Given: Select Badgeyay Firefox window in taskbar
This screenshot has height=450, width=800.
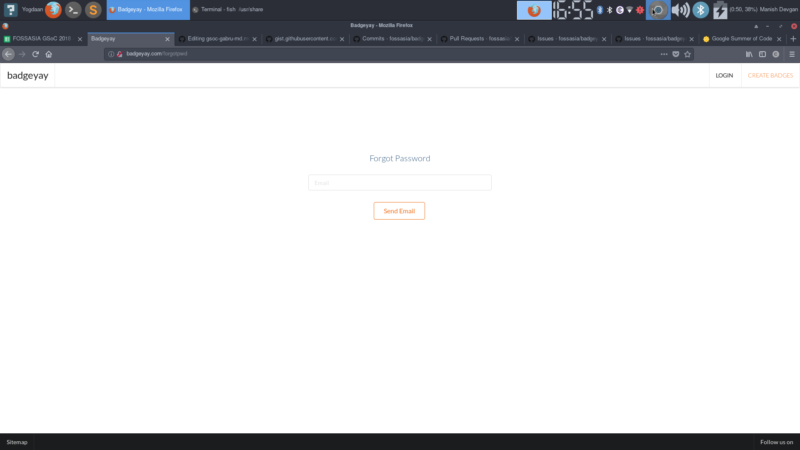Looking at the screenshot, I should click(x=148, y=10).
